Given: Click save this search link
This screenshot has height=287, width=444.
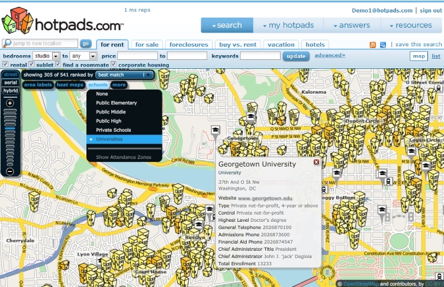Looking at the screenshot, I should click(418, 44).
